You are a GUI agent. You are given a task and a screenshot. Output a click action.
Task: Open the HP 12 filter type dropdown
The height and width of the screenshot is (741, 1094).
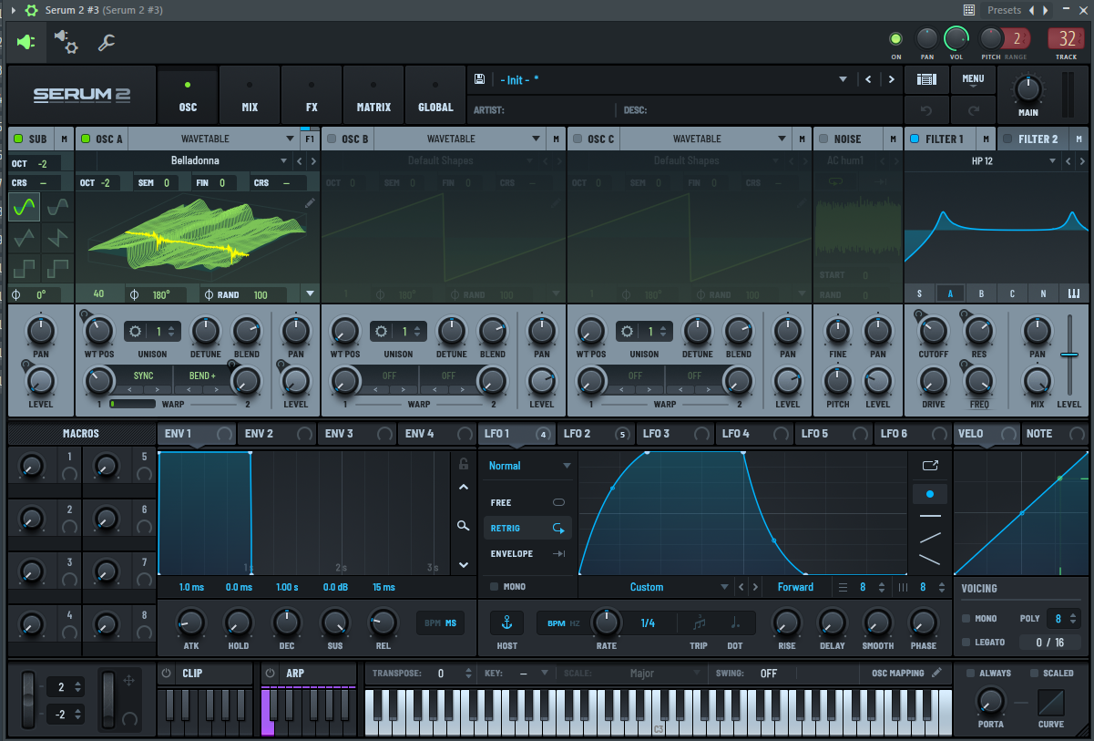click(982, 160)
